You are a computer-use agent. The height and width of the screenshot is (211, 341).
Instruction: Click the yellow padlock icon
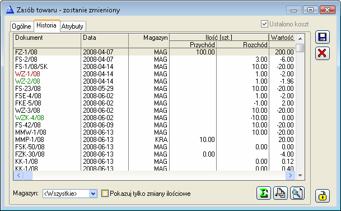click(x=323, y=196)
